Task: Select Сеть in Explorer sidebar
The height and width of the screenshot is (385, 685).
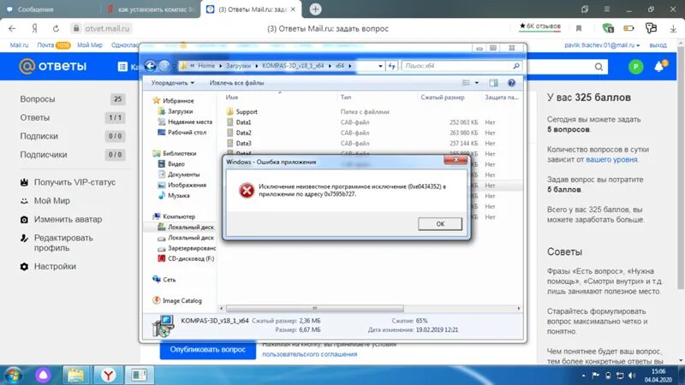Action: [x=164, y=280]
